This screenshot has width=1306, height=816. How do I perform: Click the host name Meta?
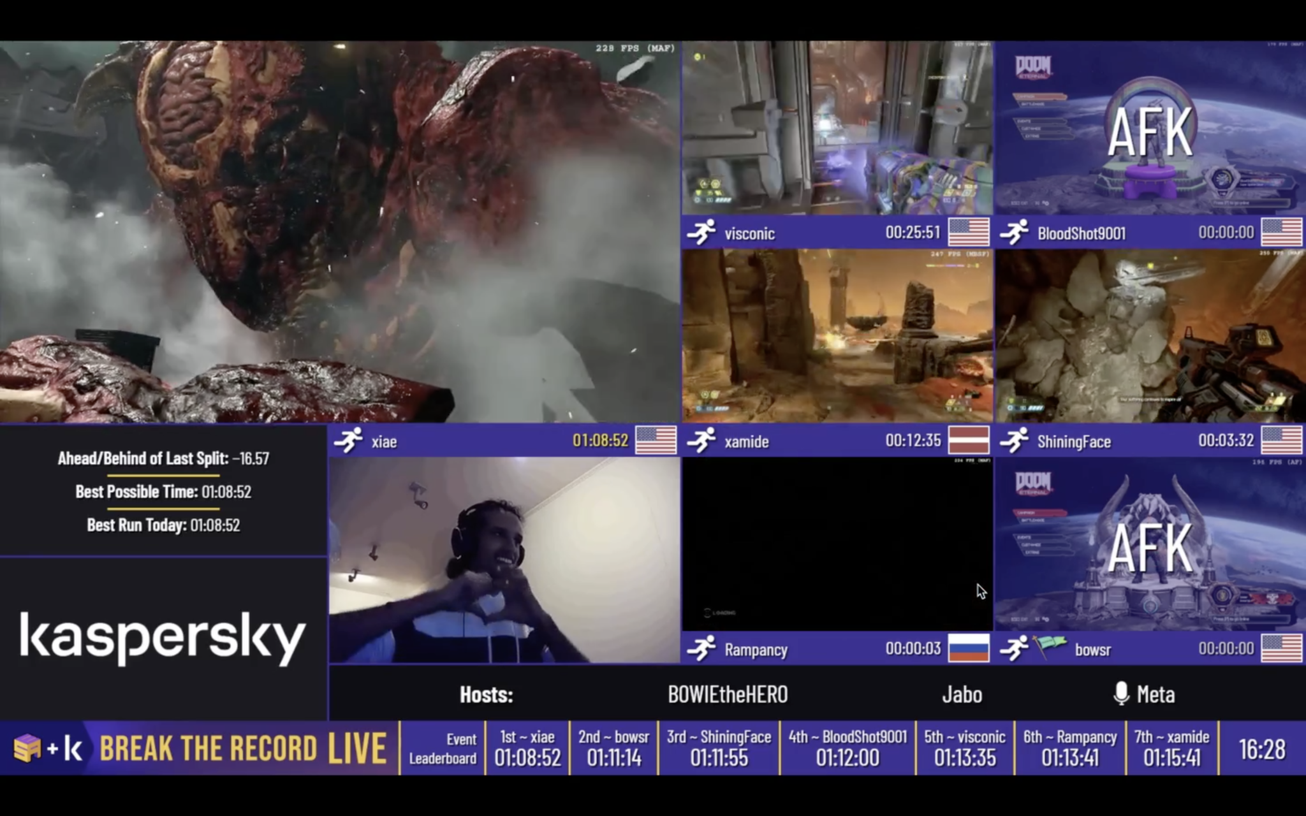pyautogui.click(x=1156, y=694)
